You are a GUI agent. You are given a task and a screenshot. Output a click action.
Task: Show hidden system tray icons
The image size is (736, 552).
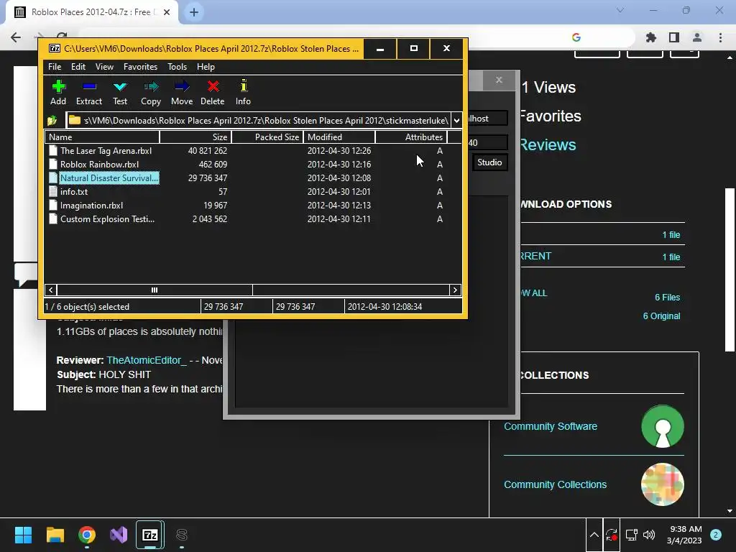click(x=594, y=535)
